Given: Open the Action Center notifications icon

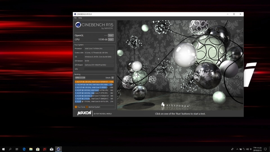Looking at the screenshot, I should (x=265, y=149).
